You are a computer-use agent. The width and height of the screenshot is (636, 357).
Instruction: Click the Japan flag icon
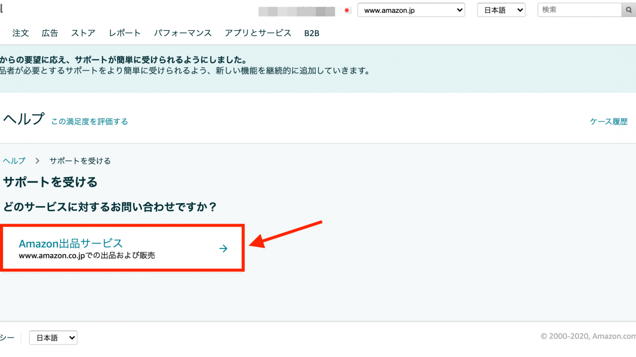coord(348,10)
